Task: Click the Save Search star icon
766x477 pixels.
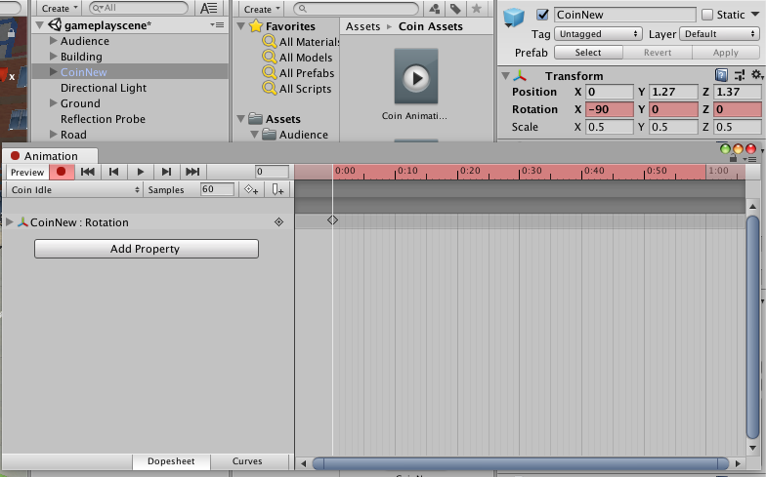Action: click(x=477, y=8)
